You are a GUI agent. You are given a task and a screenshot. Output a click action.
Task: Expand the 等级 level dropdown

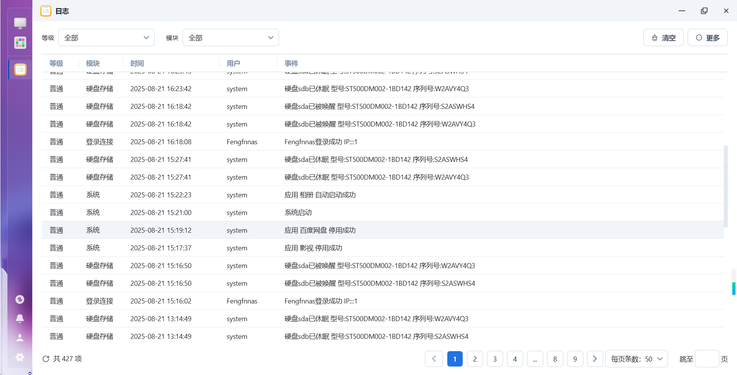click(106, 38)
